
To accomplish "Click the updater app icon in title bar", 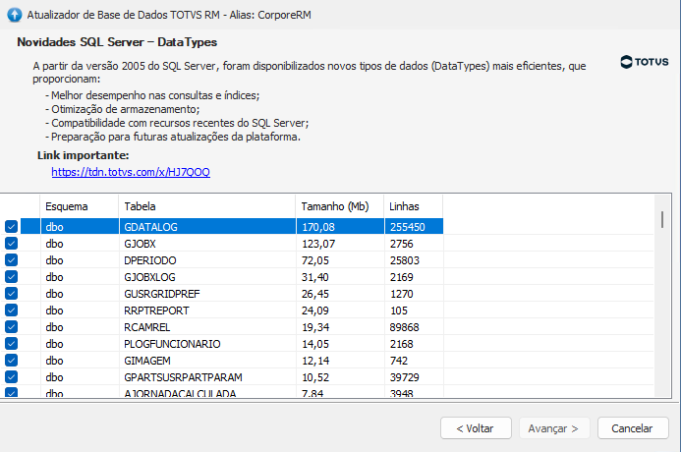I will [x=15, y=15].
